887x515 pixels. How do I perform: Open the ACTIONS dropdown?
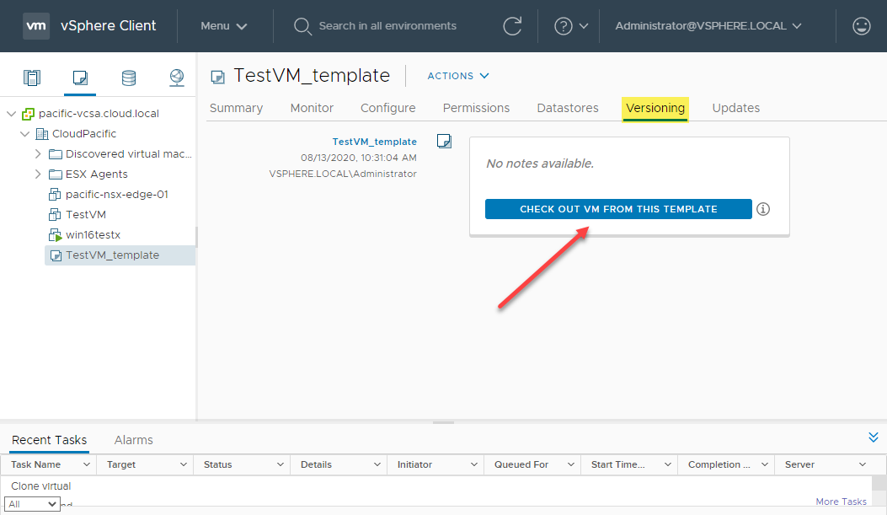pos(457,76)
